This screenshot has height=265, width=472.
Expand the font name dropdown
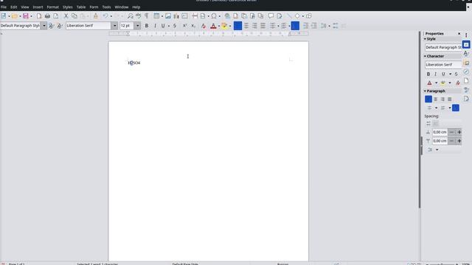(114, 26)
